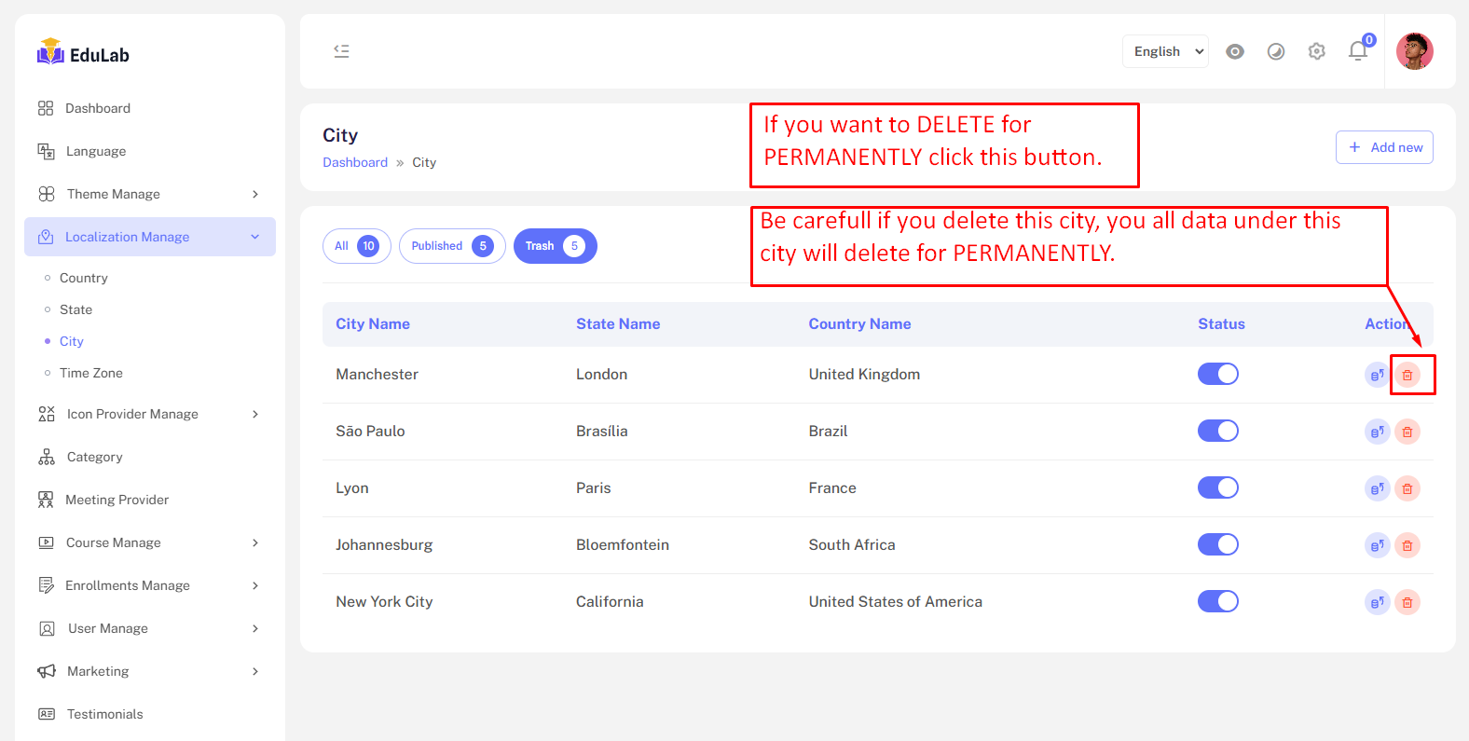Click the dark mode theme icon

click(x=1275, y=51)
